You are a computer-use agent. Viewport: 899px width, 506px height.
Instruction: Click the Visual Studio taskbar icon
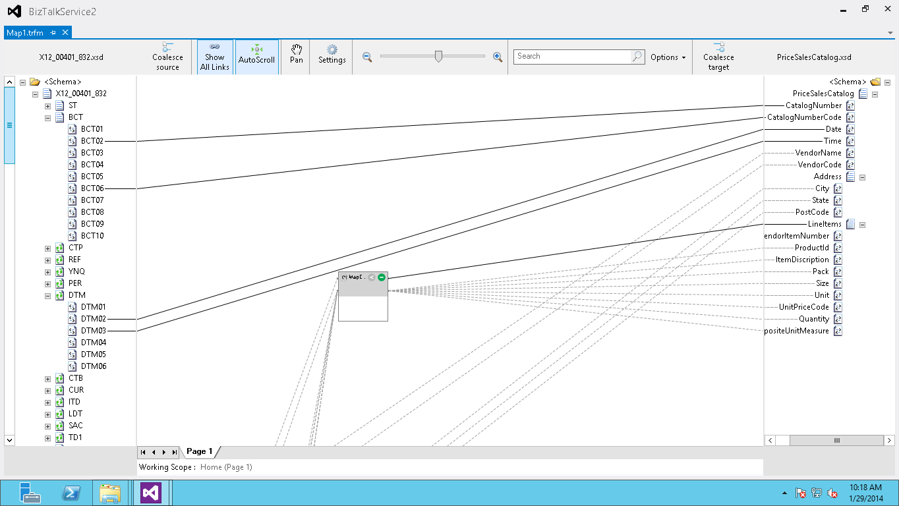151,493
